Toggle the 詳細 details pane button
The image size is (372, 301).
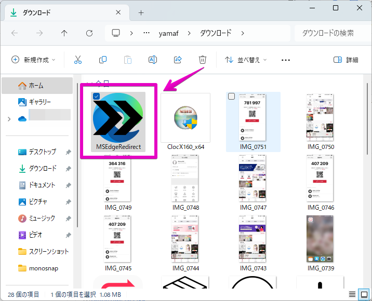point(346,60)
